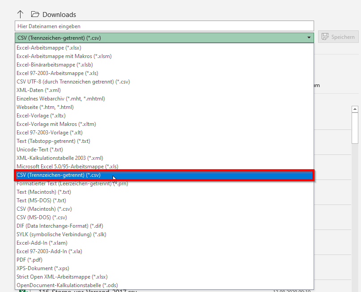Choose CSV UTF-8 (durch Trennzeichen getrennt)
This screenshot has height=292, width=361.
pyautogui.click(x=164, y=82)
